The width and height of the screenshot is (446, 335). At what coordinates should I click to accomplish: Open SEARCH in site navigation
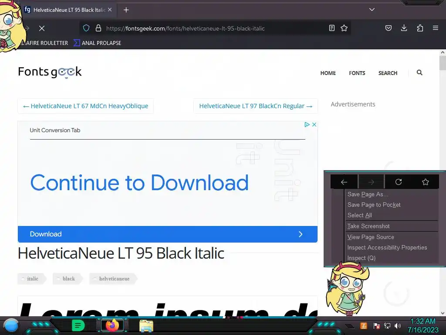(388, 73)
